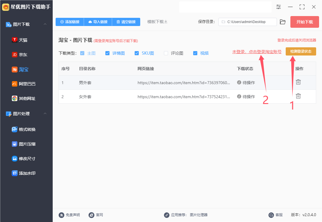Open the settings sliders icon in title bar

coord(278,7)
